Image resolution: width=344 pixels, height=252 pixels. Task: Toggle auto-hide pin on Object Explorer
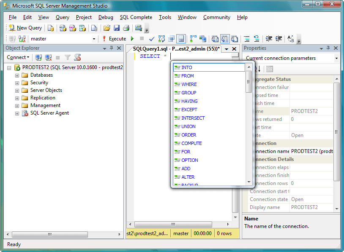(x=112, y=48)
